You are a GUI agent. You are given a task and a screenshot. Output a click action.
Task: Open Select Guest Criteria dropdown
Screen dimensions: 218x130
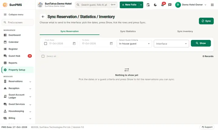(134, 44)
